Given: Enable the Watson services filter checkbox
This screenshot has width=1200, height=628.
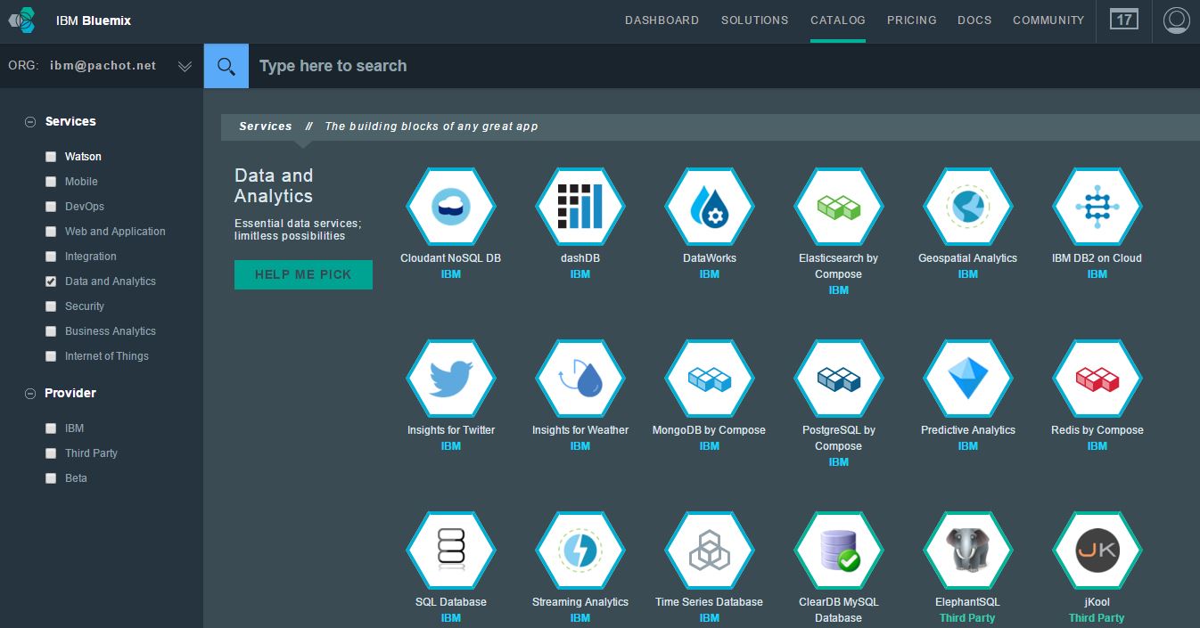Looking at the screenshot, I should point(51,157).
